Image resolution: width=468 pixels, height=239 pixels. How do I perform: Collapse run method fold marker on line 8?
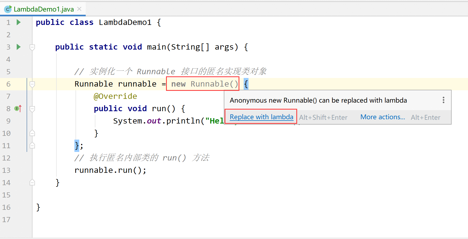point(32,109)
